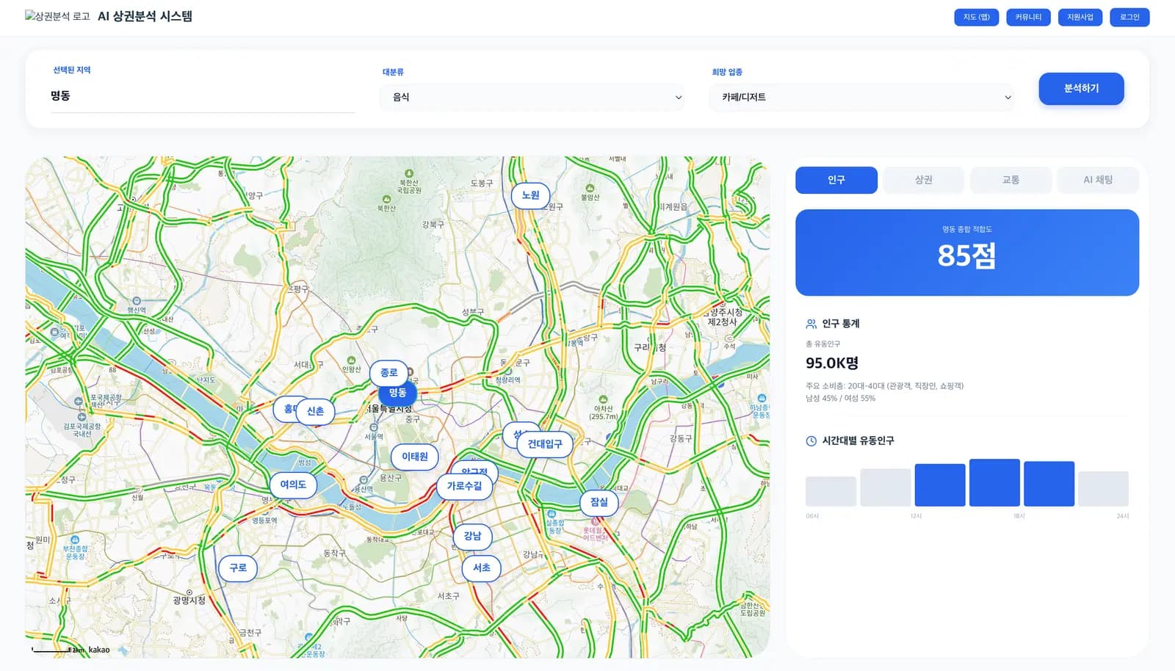This screenshot has width=1175, height=671.
Task: Click the kakao map logo
Action: pyautogui.click(x=99, y=650)
